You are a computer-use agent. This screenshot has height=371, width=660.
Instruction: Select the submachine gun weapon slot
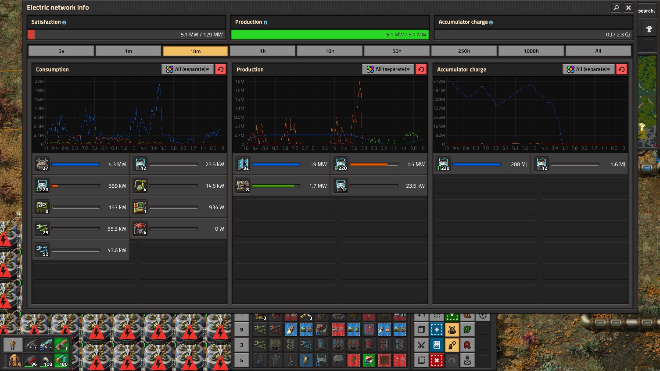click(31, 345)
